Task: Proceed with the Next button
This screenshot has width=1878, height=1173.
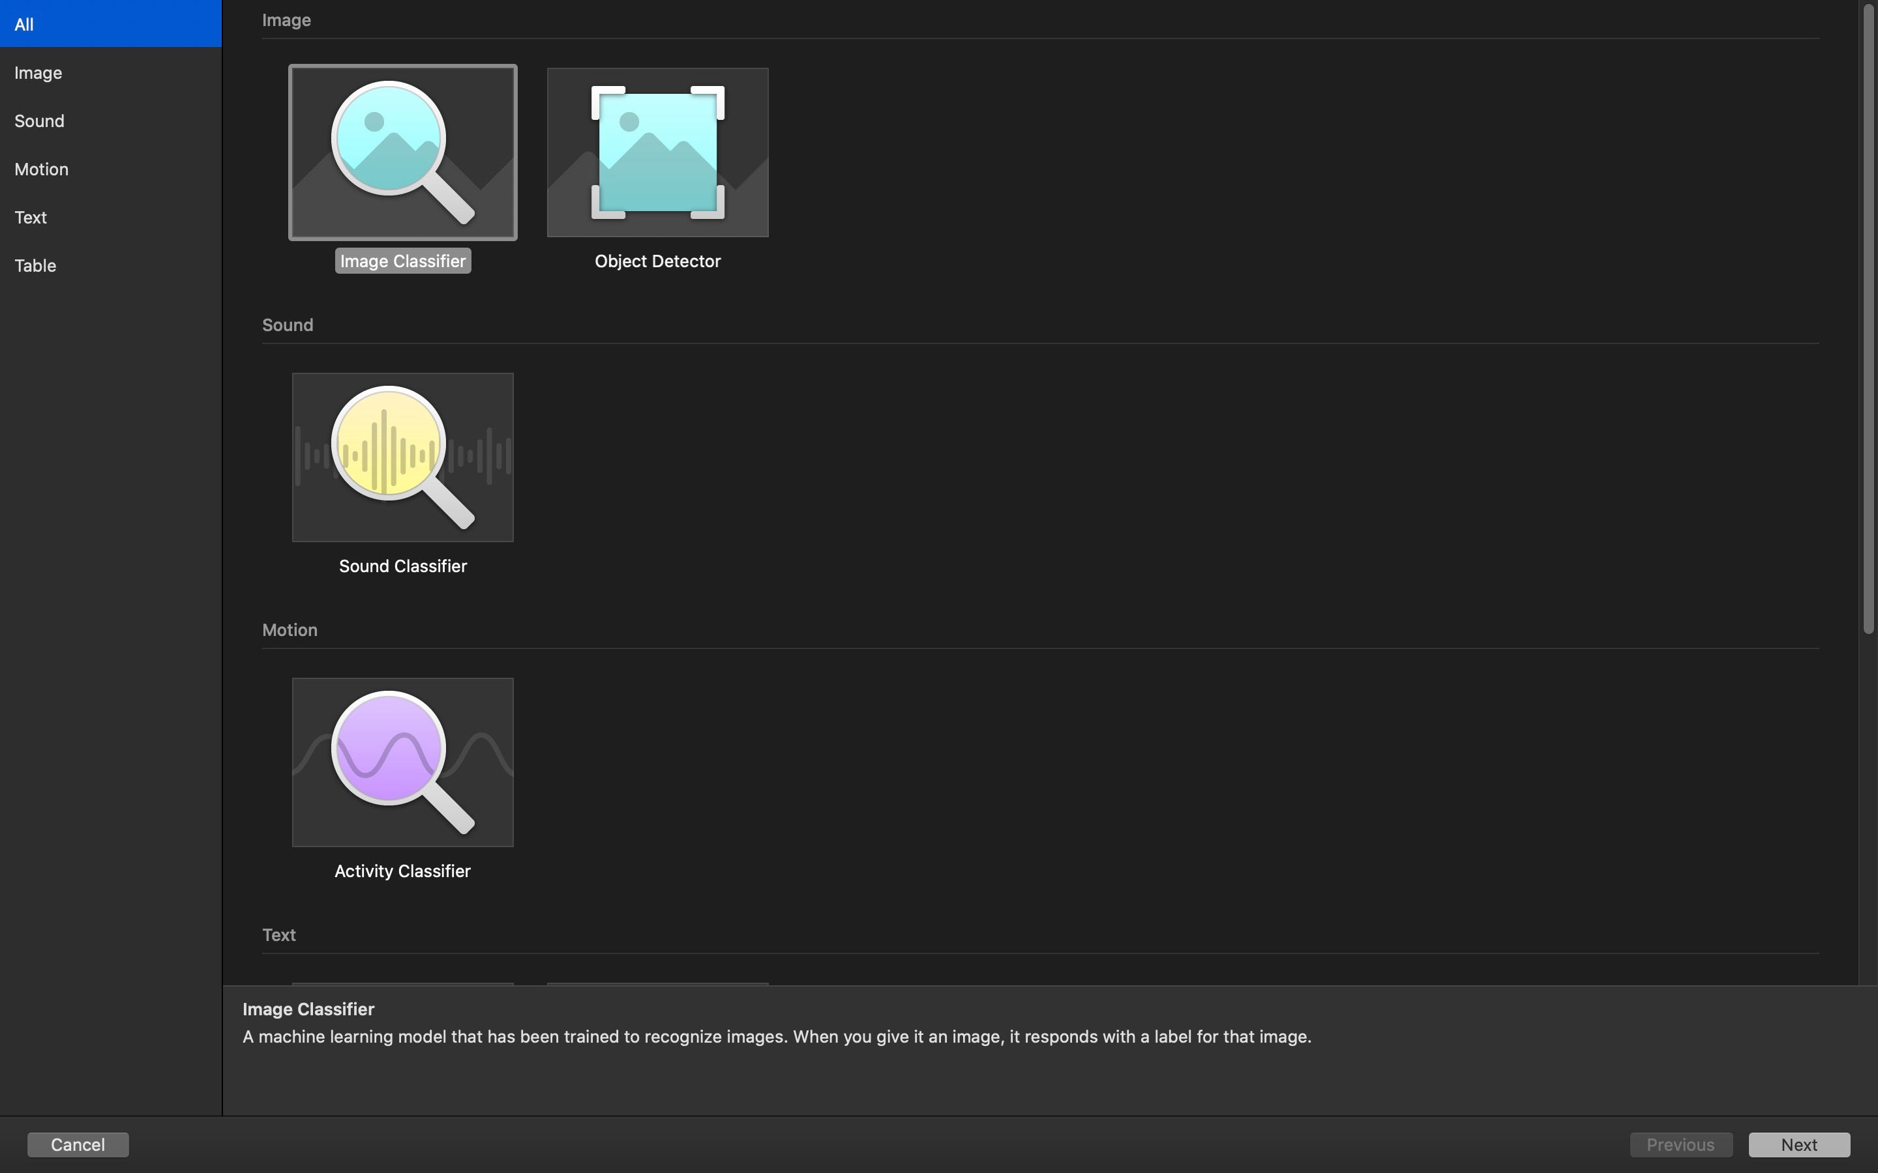Action: pyautogui.click(x=1798, y=1144)
